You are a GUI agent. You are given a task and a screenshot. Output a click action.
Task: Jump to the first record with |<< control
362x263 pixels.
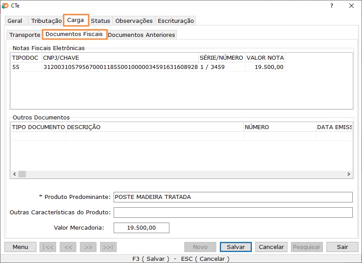pyautogui.click(x=47, y=247)
